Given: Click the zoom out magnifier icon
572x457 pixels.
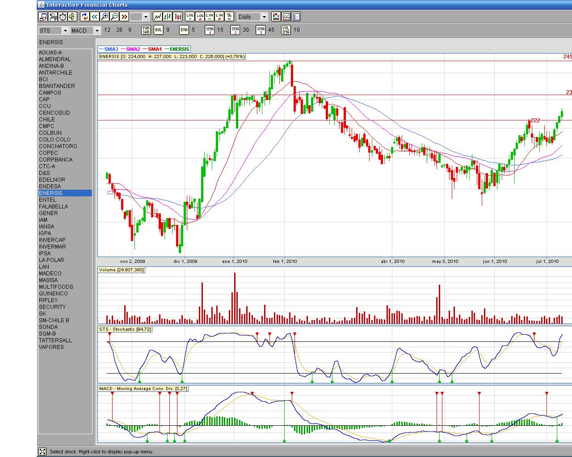Looking at the screenshot, I should click(114, 17).
